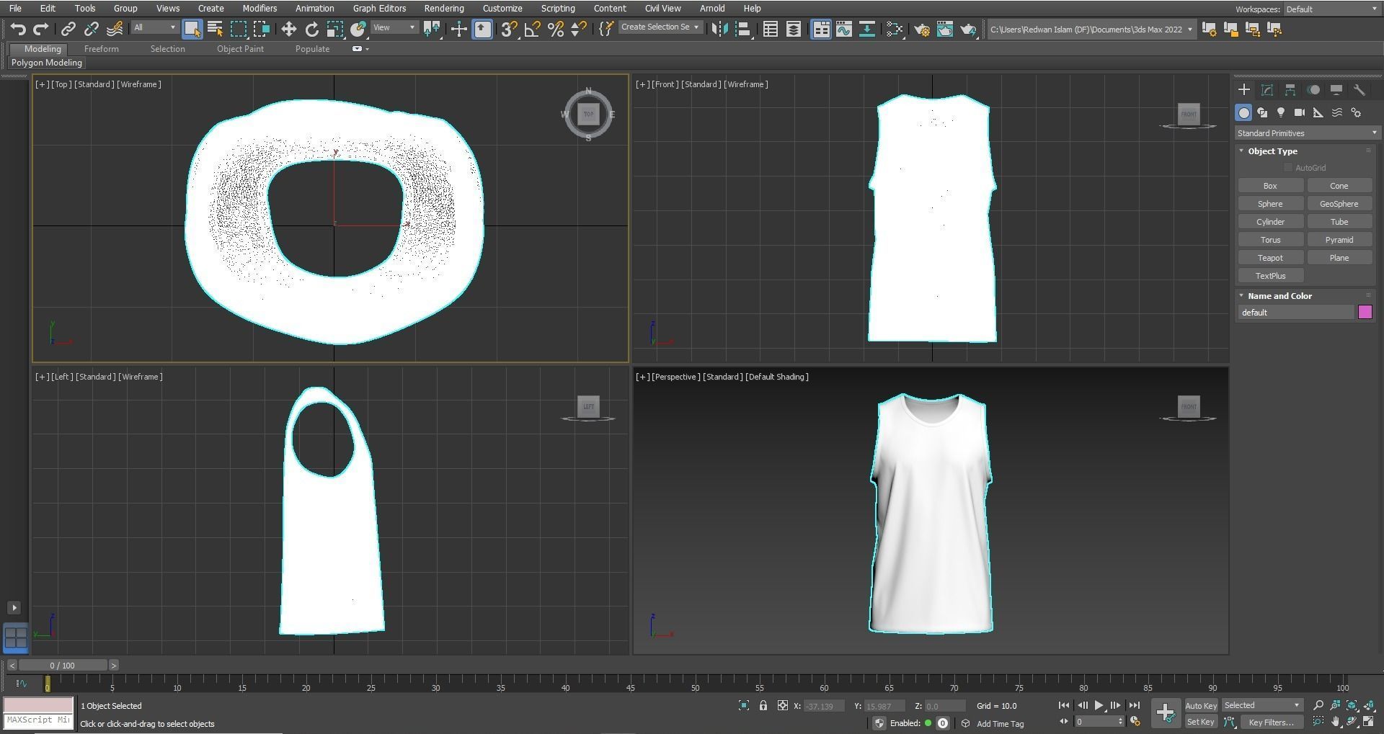Select Helpers category icon
The image size is (1384, 734).
(x=1318, y=112)
